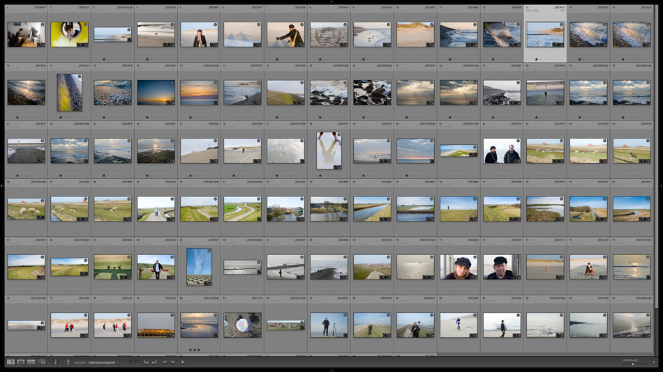Expand the hidden left panel via edge arrow
This screenshot has width=663, height=372.
1,186
